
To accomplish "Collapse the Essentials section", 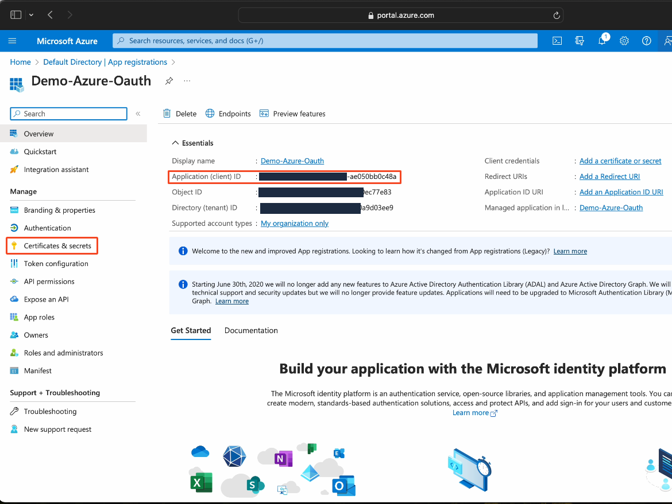I will point(176,142).
